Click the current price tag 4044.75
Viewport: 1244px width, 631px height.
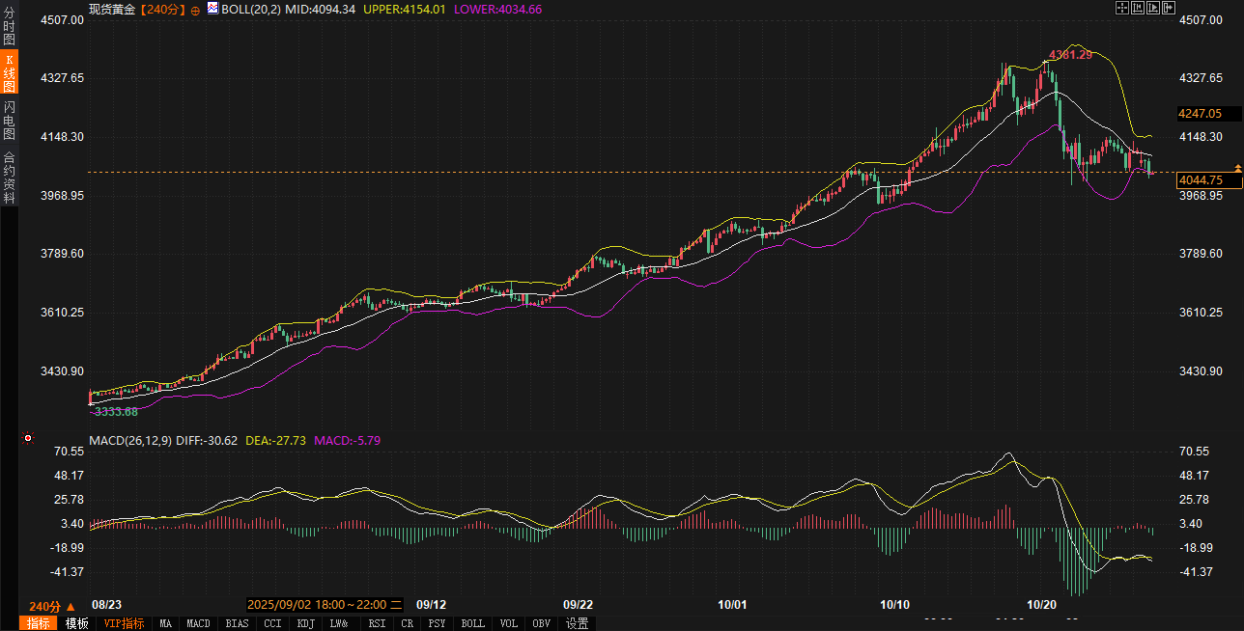coord(1201,180)
